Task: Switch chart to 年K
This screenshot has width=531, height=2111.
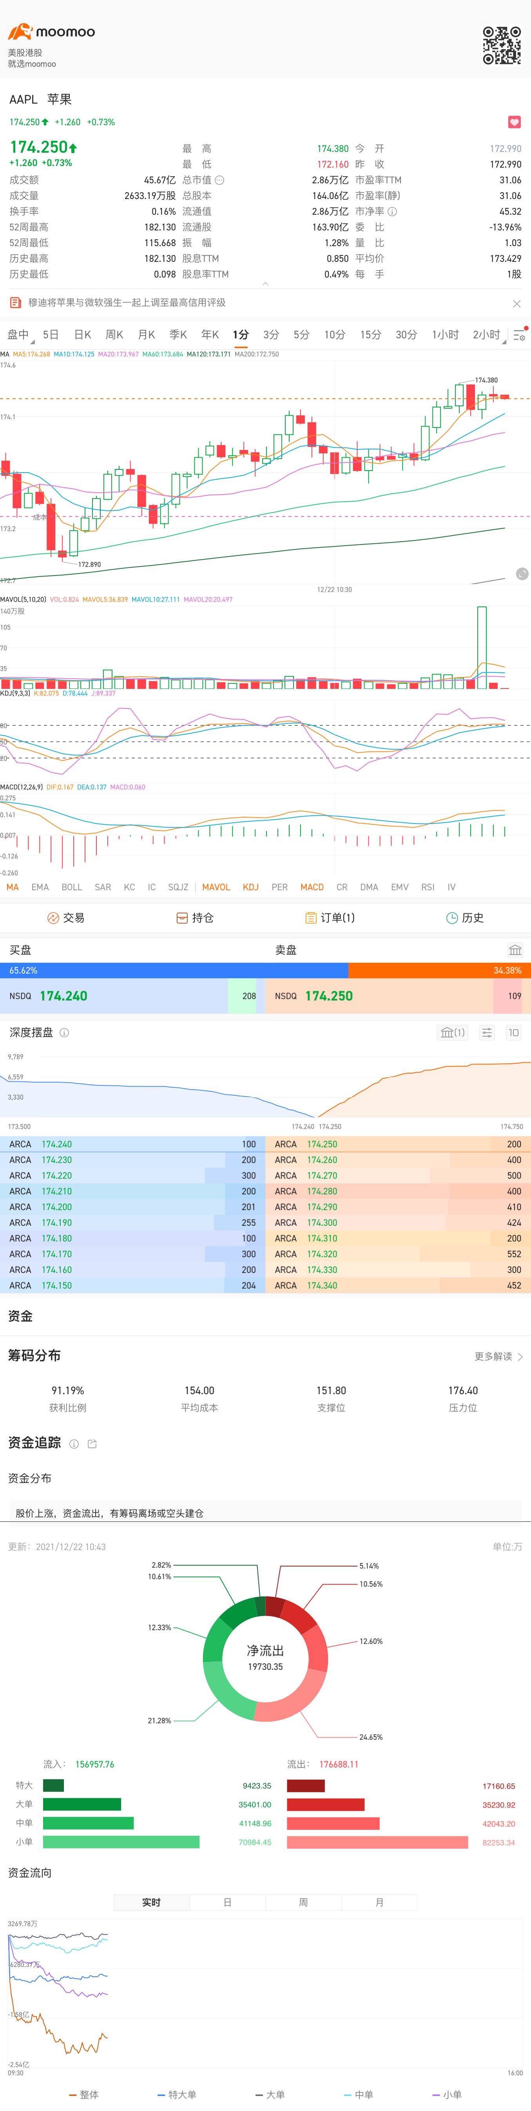Action: click(210, 334)
